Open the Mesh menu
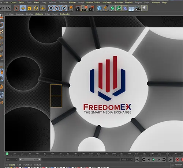This screenshot has width=183, height=168. 37,3
